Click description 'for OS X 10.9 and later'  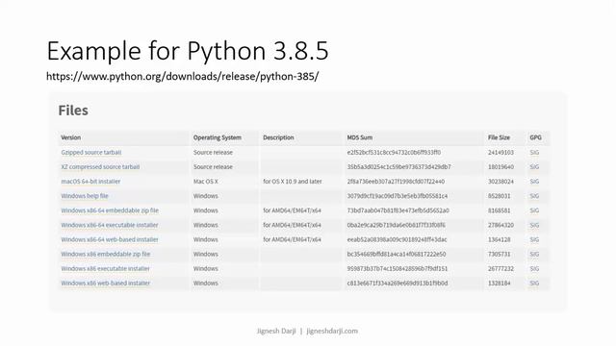(293, 182)
